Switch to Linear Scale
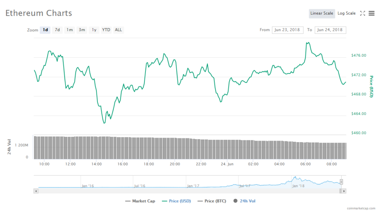 tap(322, 13)
